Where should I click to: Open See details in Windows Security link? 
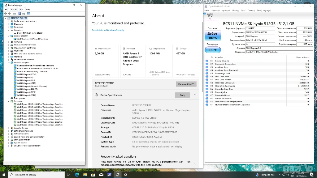pyautogui.click(x=108, y=30)
